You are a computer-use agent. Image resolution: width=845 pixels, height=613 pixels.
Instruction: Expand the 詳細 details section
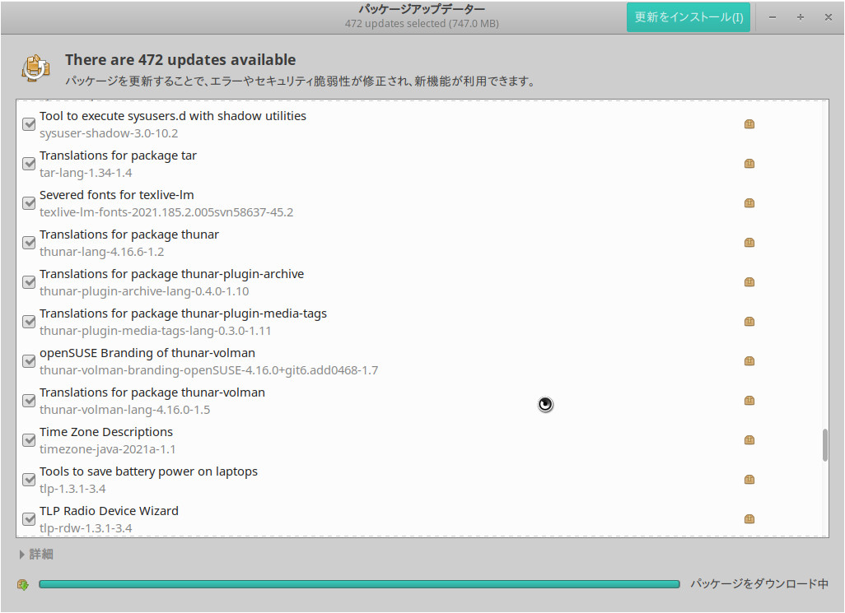[x=35, y=555]
